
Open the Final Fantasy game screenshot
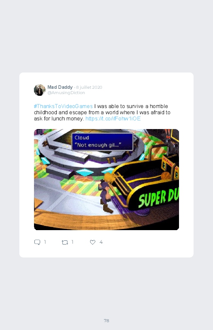pyautogui.click(x=106, y=180)
